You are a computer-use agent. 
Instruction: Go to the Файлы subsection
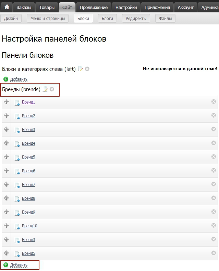(x=165, y=18)
